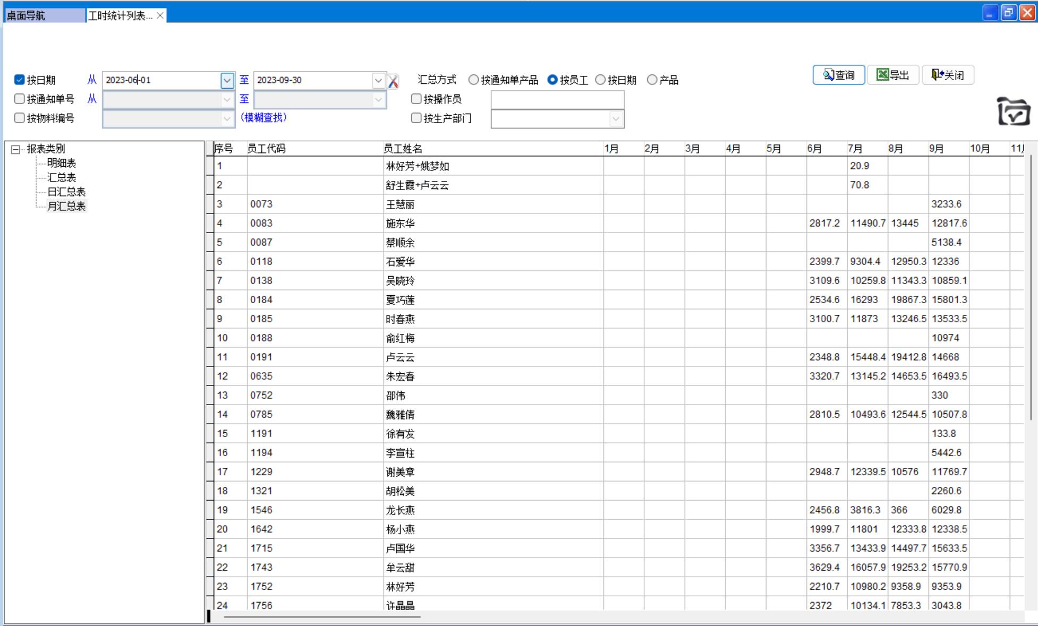Enable the 按通知单号 checkbox

[x=20, y=99]
